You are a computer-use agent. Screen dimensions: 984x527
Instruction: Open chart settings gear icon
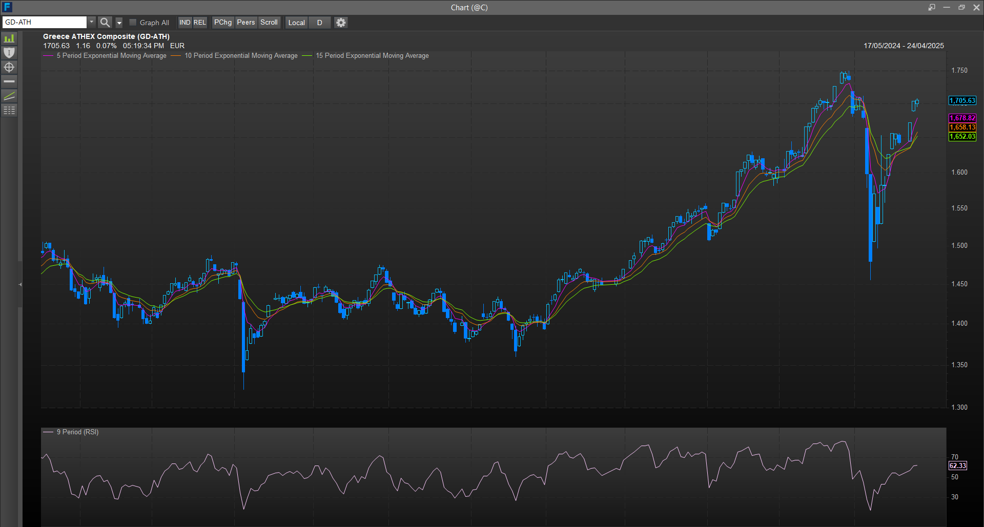click(341, 23)
